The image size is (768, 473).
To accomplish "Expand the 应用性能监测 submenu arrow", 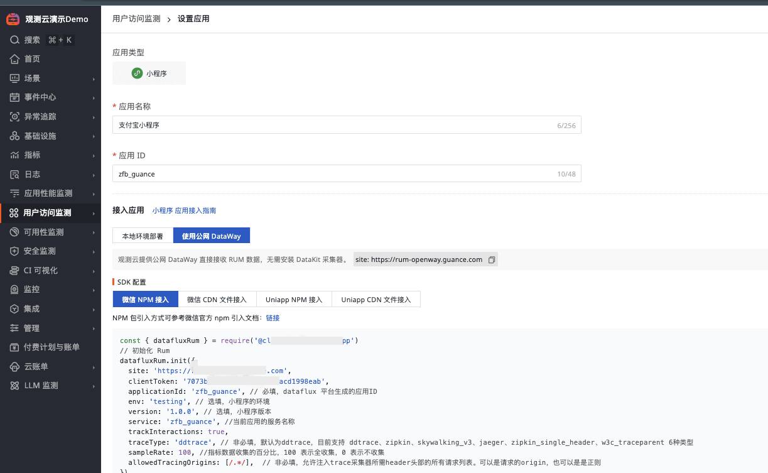I will [x=94, y=194].
